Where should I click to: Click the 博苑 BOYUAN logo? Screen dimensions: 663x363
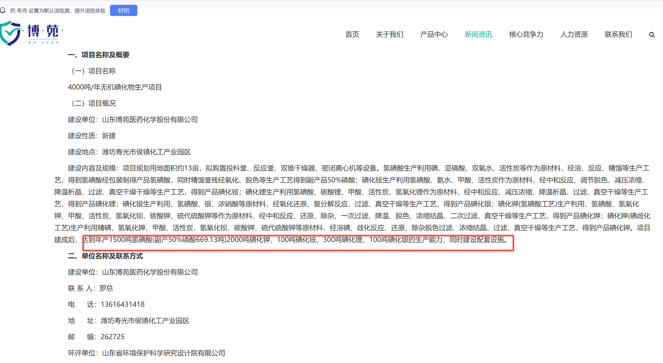tap(31, 33)
